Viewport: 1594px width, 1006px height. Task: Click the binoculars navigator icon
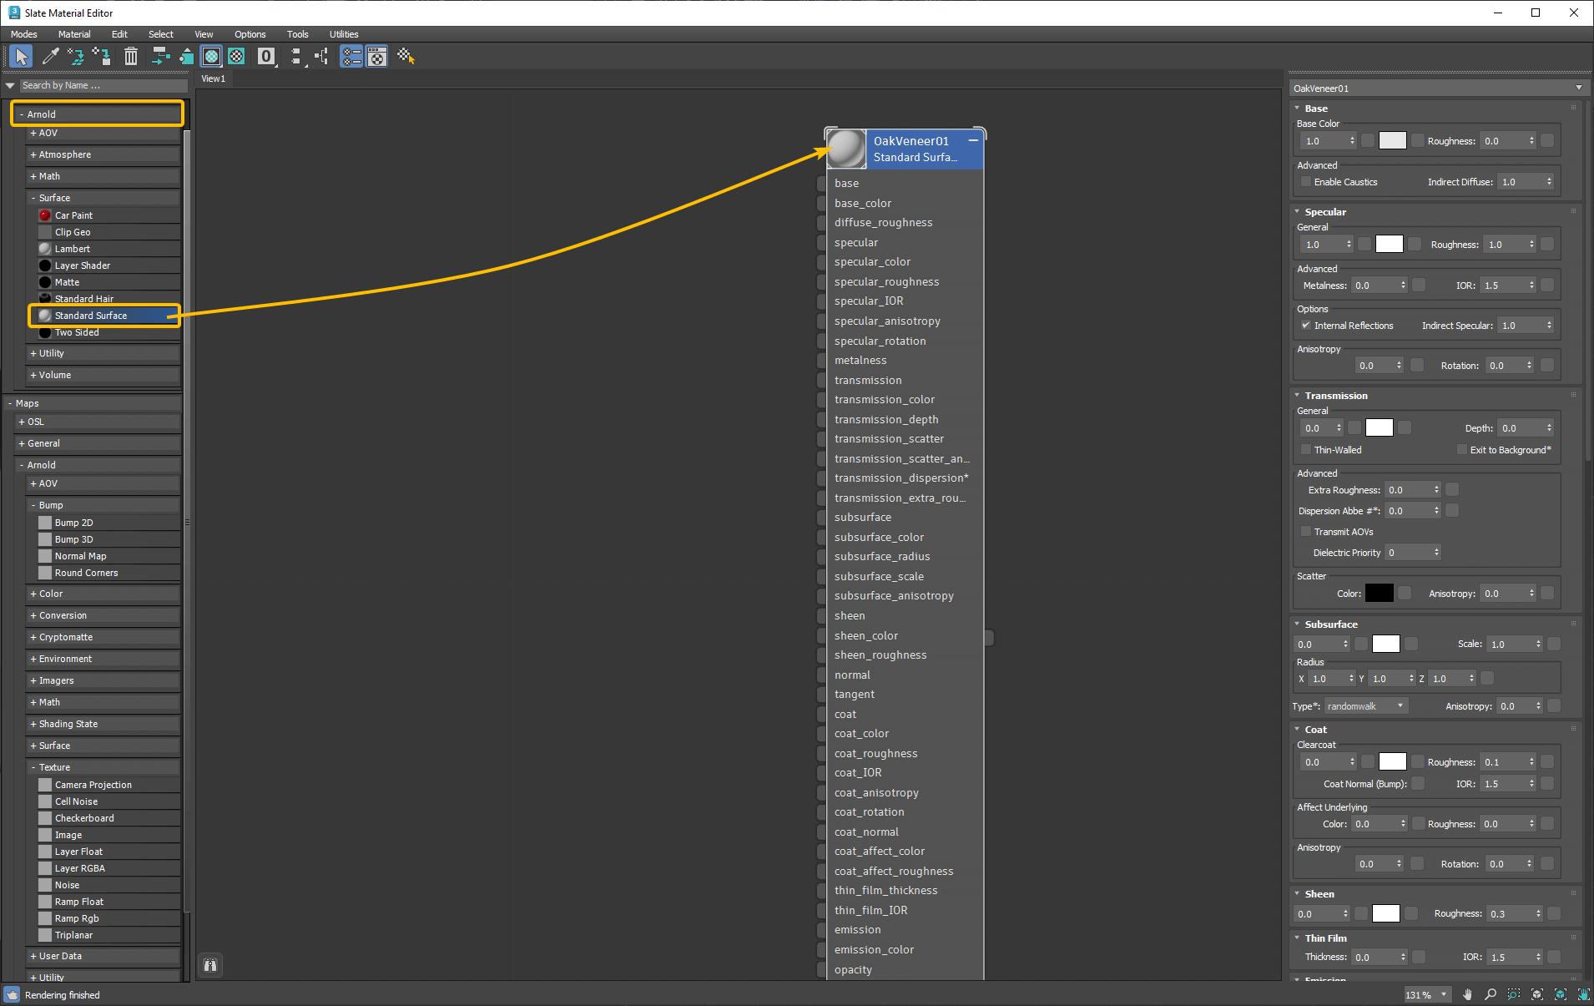tap(210, 965)
